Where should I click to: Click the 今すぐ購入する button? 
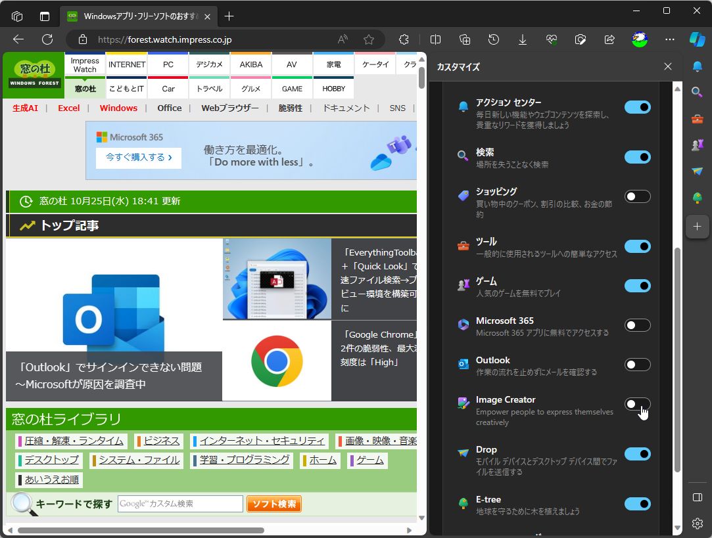[x=138, y=159]
